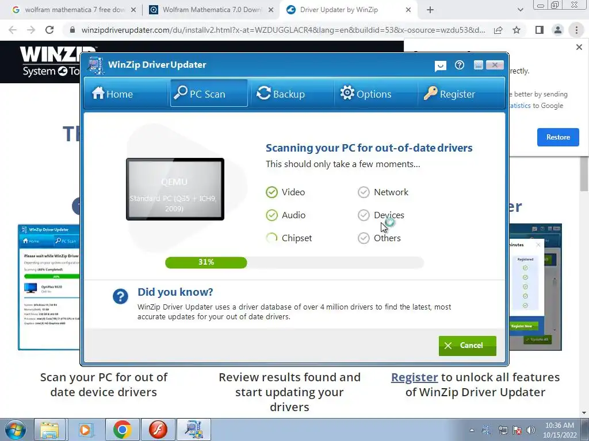Open Chrome three-dot menu
Image resolution: width=589 pixels, height=441 pixels.
576,30
